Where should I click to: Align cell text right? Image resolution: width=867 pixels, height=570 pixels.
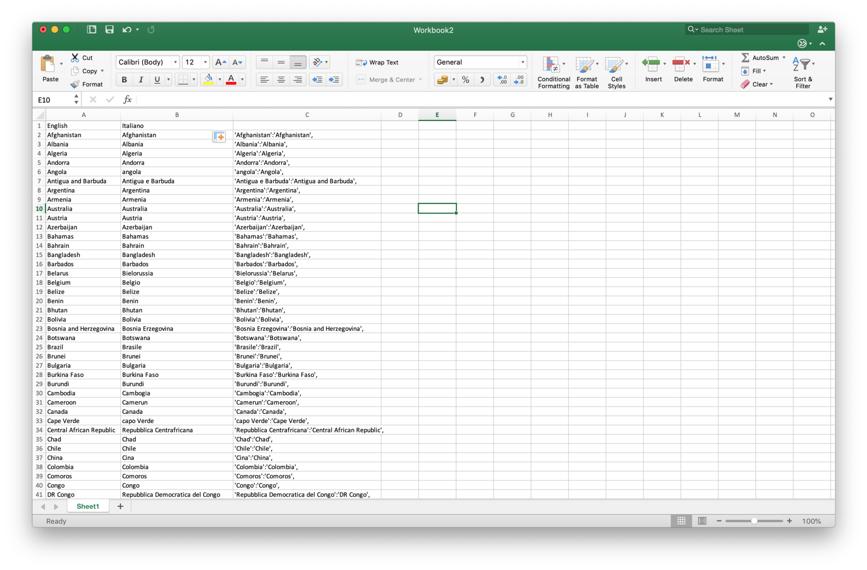297,79
